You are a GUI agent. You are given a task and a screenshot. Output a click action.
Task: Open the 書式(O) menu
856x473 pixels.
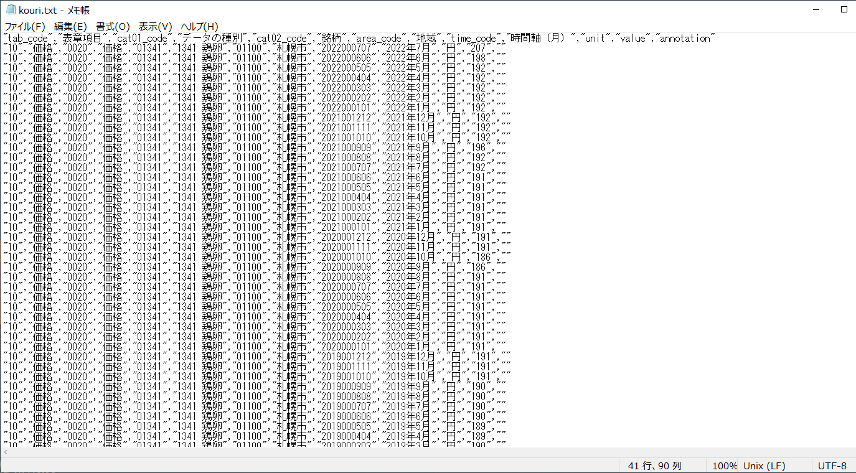click(113, 26)
